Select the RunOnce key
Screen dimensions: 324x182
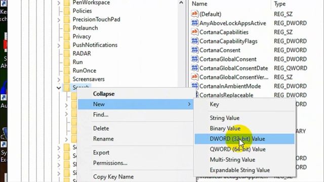tap(85, 71)
